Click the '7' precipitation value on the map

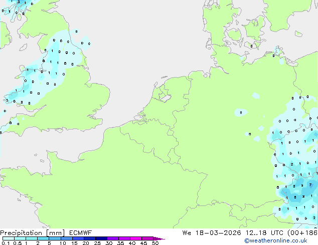(x=310, y=185)
